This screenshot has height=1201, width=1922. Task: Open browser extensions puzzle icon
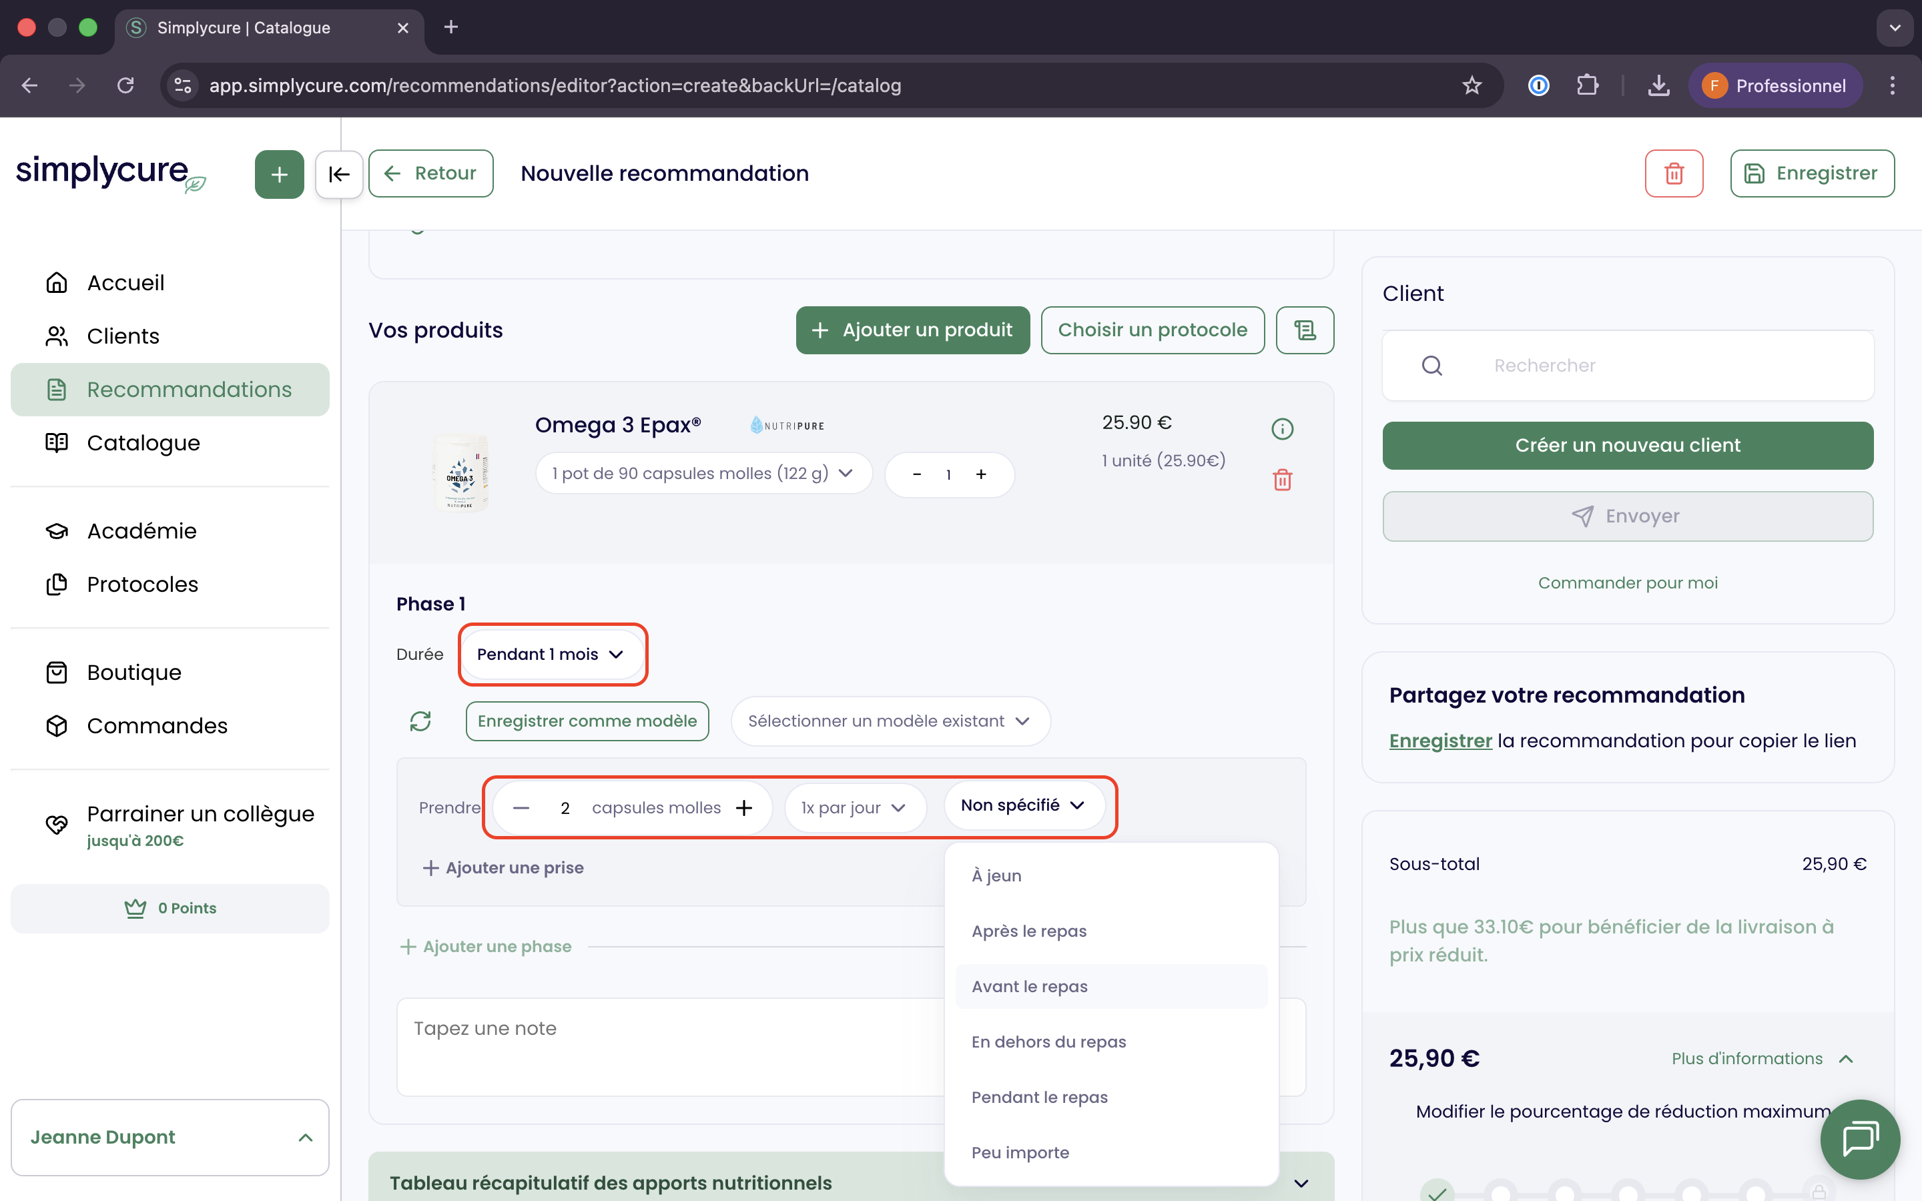pyautogui.click(x=1587, y=85)
